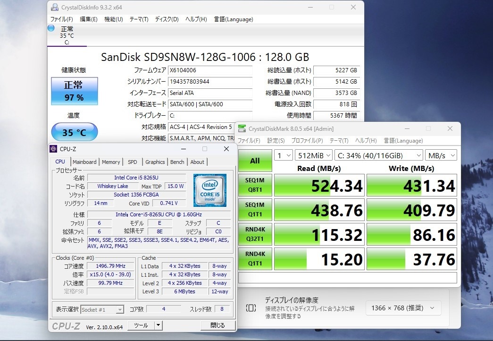
Task: Switch to the Memory tab in CPU-Z
Action: point(111,162)
